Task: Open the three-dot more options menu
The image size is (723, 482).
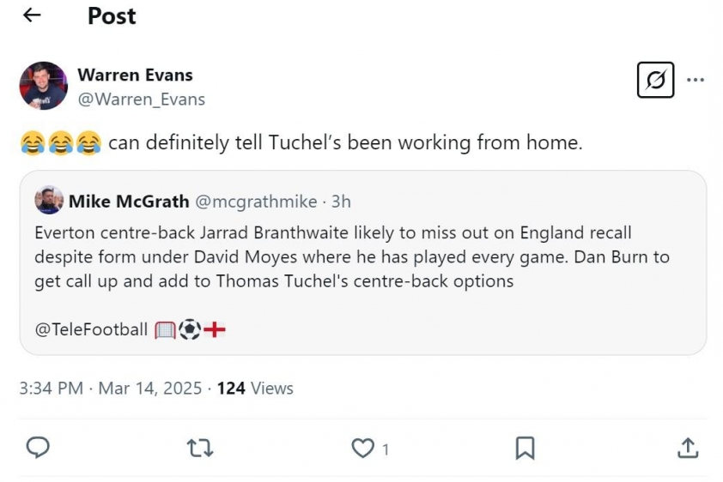Action: tap(696, 81)
